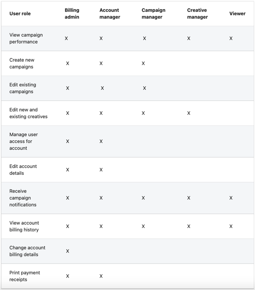The height and width of the screenshot is (290, 255).
Task: Click the Viewer X for View campaign performance
Action: pos(231,39)
